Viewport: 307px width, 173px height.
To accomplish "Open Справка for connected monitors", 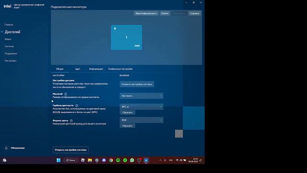I will pos(195,13).
